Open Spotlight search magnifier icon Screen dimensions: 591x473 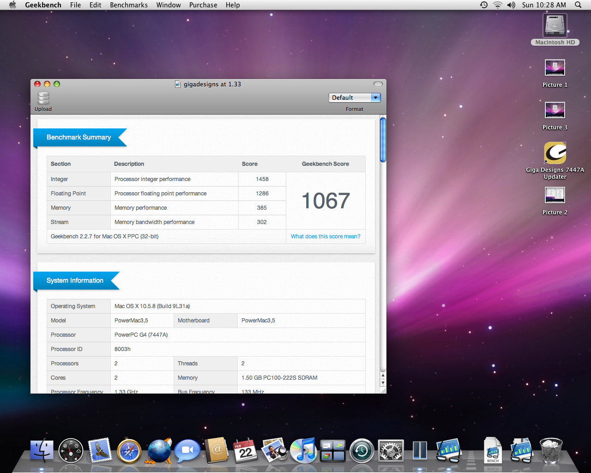coord(578,5)
